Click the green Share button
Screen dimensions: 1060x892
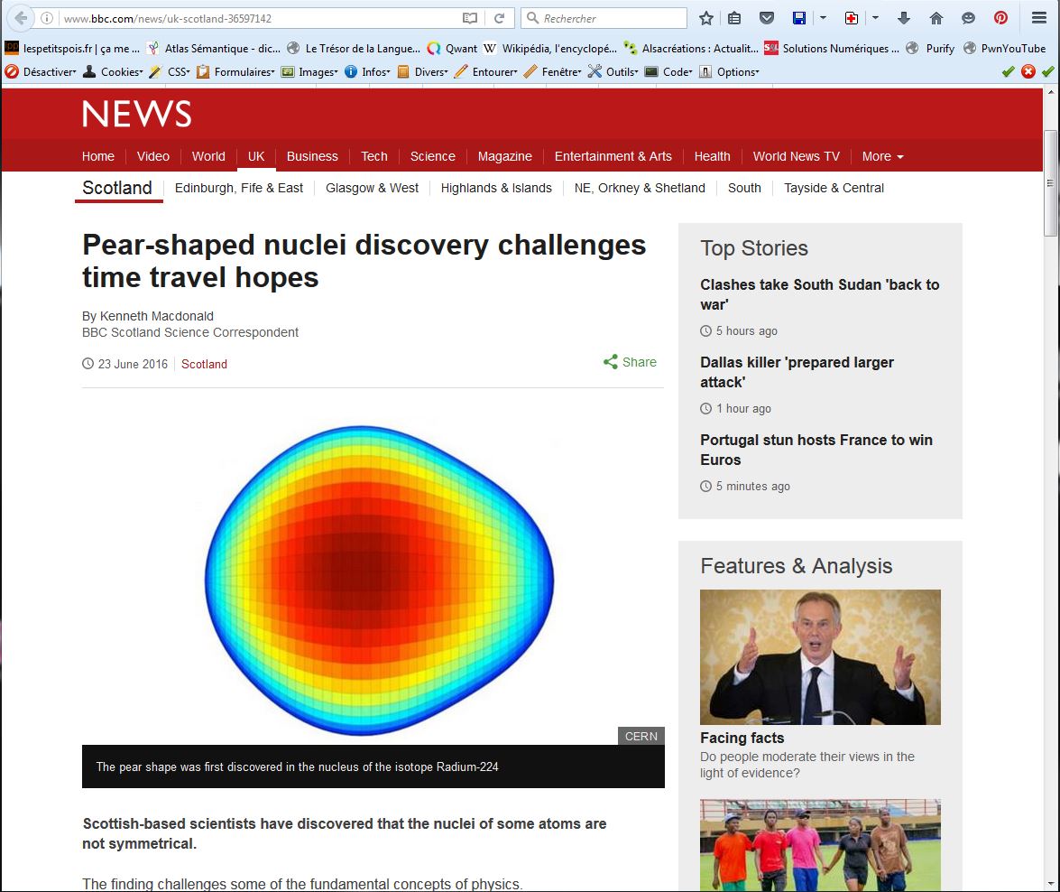click(x=630, y=362)
